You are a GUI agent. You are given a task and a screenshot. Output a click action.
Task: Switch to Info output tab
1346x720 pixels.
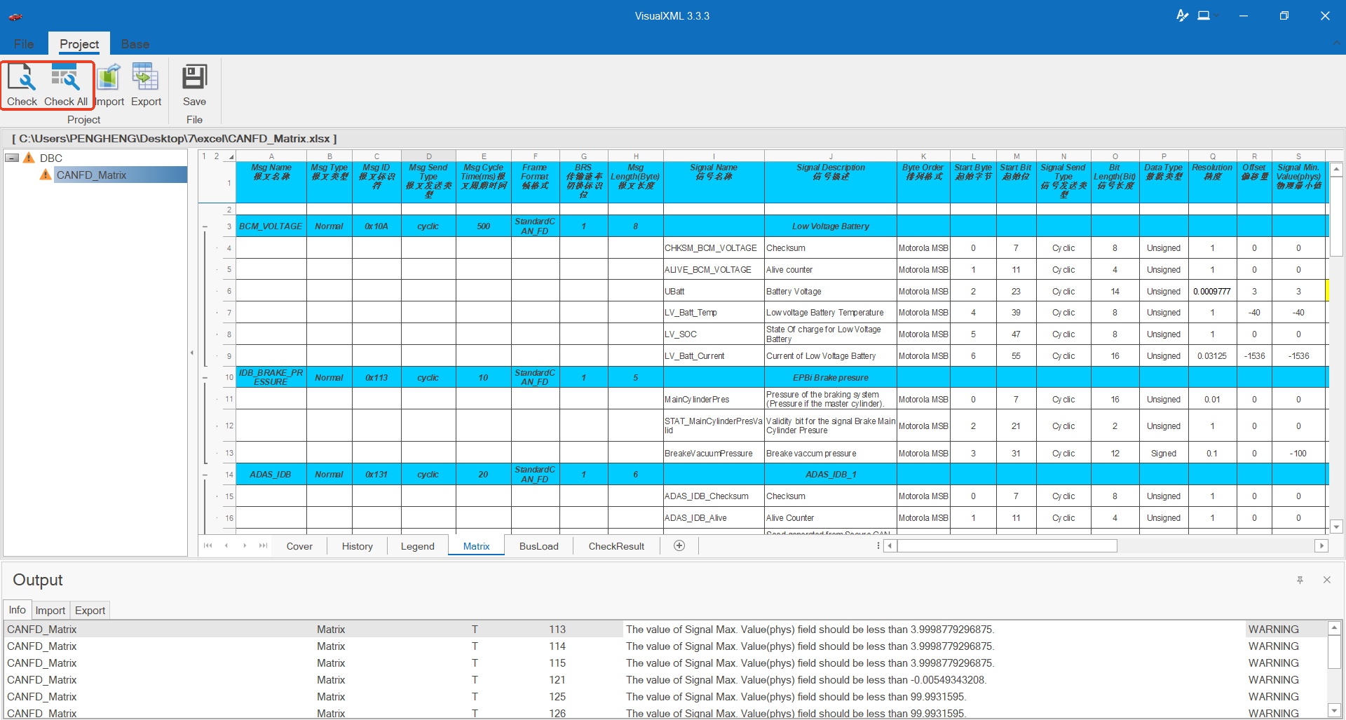coord(17,610)
